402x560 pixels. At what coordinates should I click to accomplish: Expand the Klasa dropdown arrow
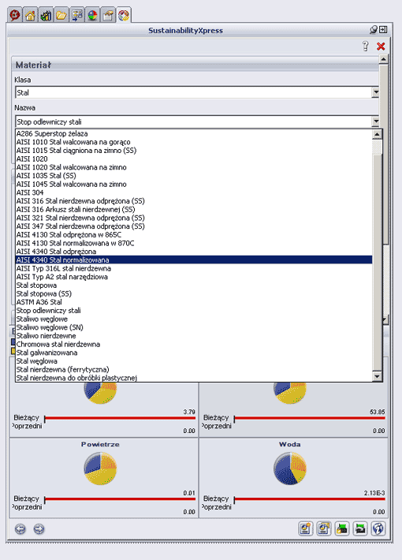375,92
